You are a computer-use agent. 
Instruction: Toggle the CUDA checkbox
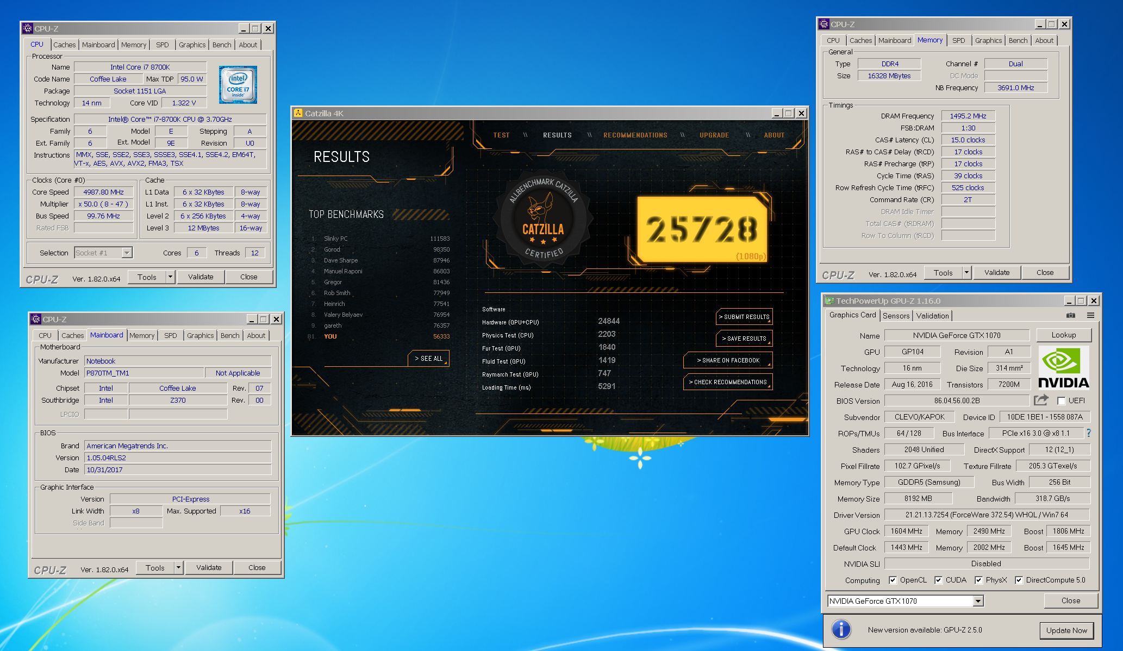[938, 580]
